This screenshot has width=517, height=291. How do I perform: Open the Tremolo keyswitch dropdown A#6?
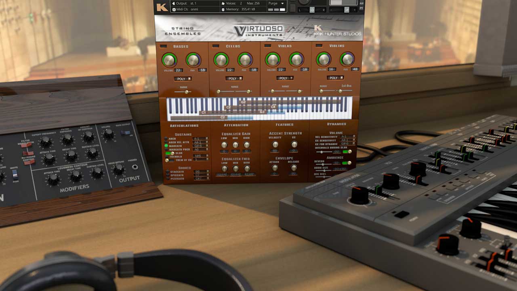(201, 156)
